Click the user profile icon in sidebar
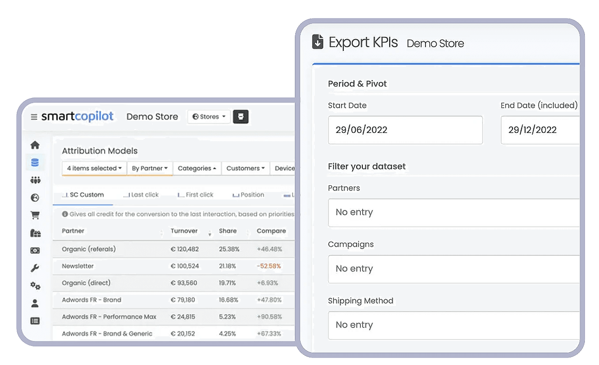The image size is (599, 365). [x=35, y=304]
